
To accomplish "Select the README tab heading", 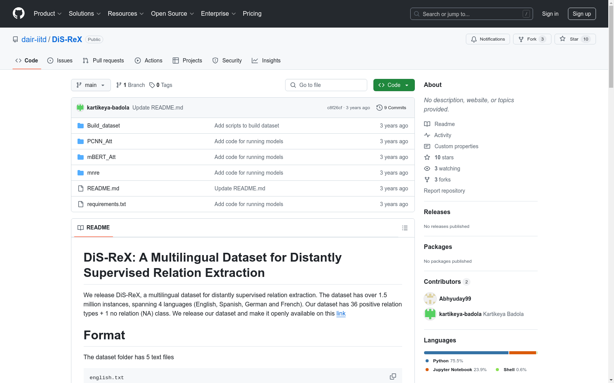I will pyautogui.click(x=94, y=228).
